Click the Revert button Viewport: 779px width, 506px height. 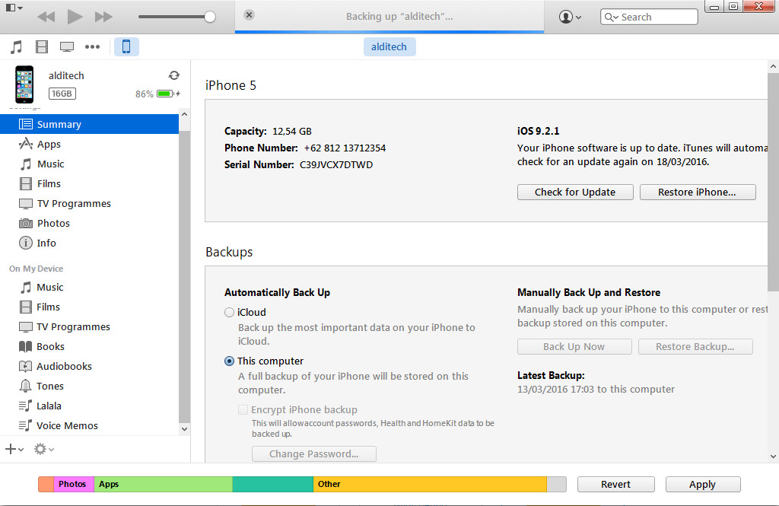616,484
